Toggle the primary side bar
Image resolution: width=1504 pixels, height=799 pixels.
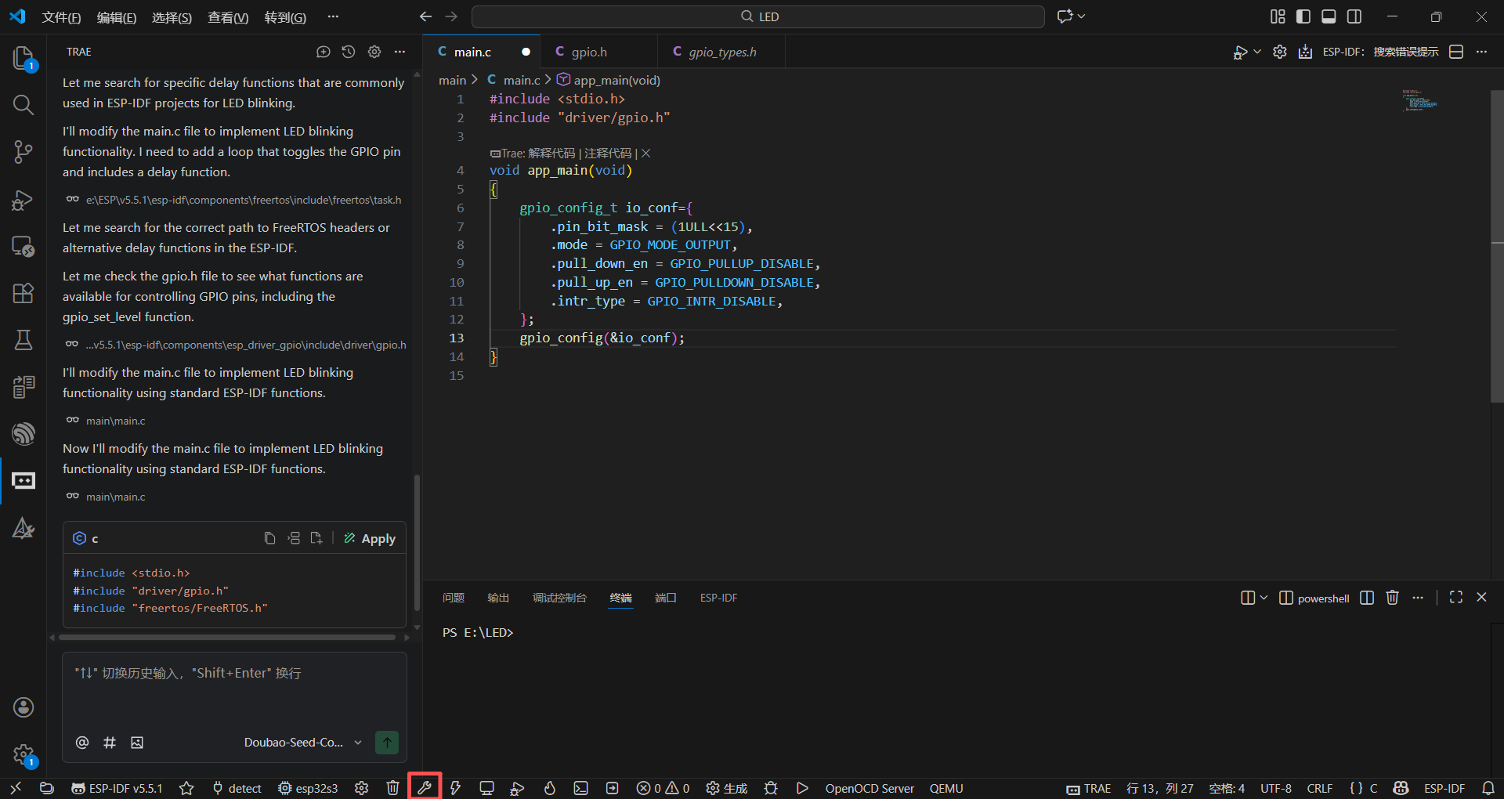click(x=1303, y=16)
